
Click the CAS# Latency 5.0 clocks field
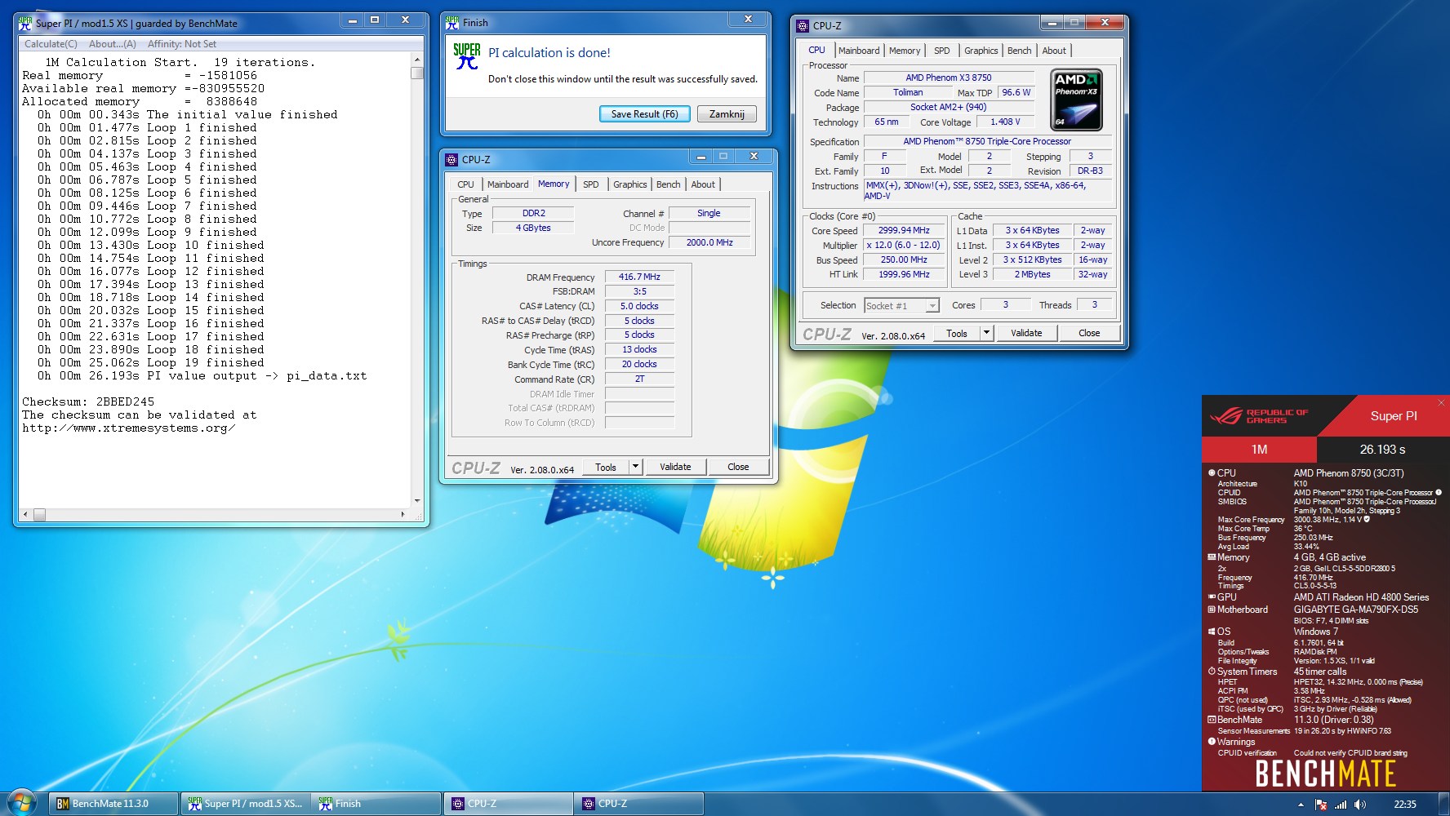coord(639,307)
